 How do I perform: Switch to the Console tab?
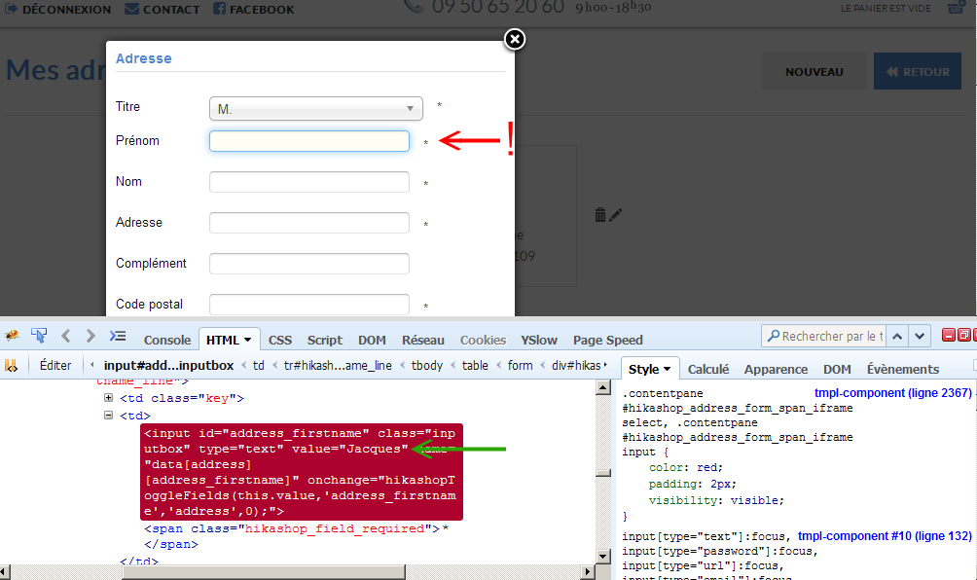point(167,341)
